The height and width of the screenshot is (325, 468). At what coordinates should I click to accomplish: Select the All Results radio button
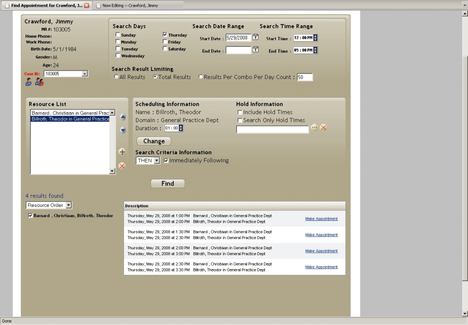click(115, 77)
